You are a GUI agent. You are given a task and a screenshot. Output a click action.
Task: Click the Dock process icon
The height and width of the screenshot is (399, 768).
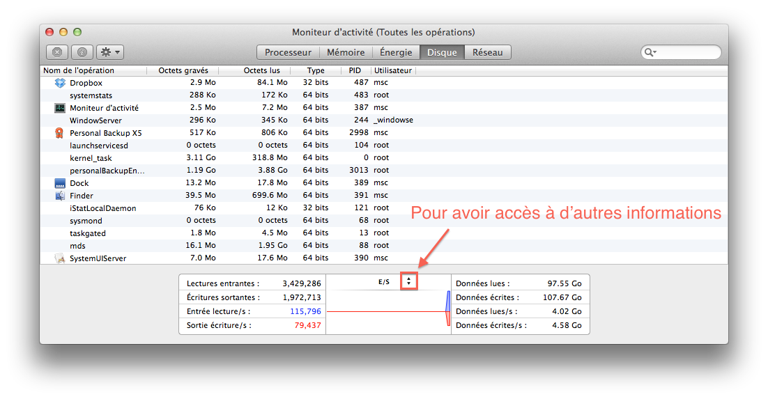tap(60, 183)
